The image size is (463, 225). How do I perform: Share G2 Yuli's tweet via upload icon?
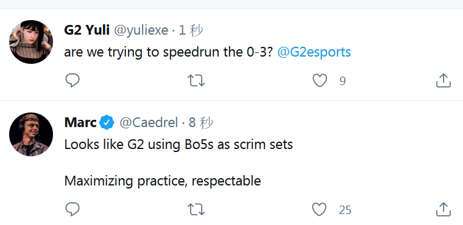[444, 80]
